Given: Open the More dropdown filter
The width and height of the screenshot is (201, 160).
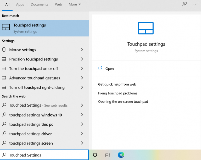Looking at the screenshot, I should point(75,4).
